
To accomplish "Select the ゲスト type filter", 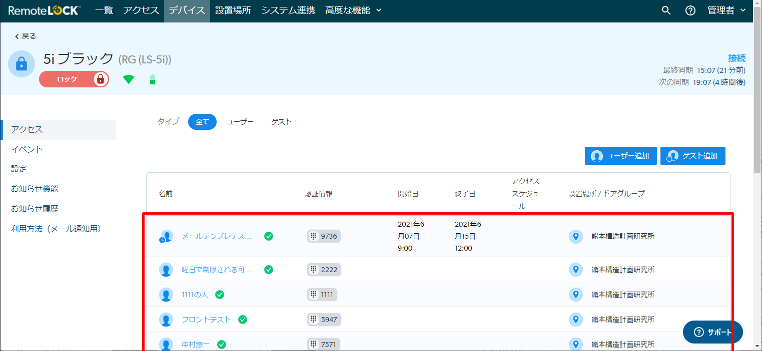I will click(281, 122).
